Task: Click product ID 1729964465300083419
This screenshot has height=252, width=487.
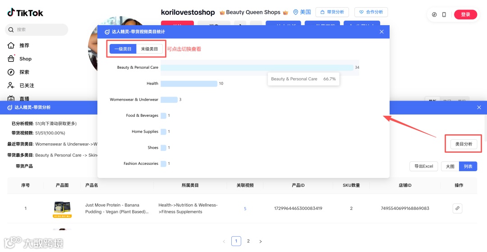Action: pos(298,208)
